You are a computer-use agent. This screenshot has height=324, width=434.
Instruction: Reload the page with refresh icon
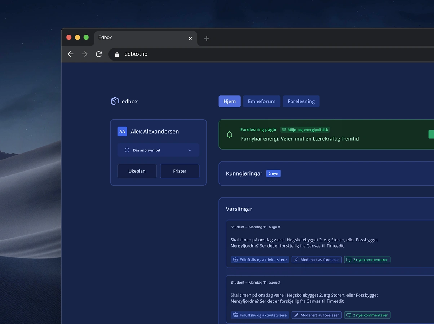99,54
